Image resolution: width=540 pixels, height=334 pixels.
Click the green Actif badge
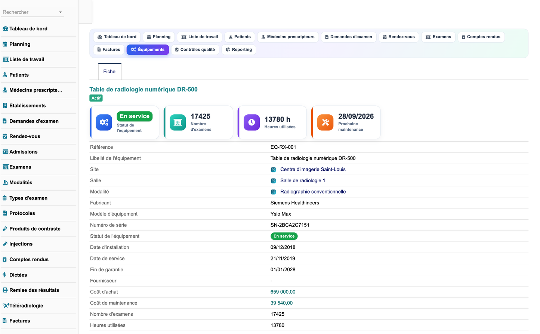[x=96, y=98]
